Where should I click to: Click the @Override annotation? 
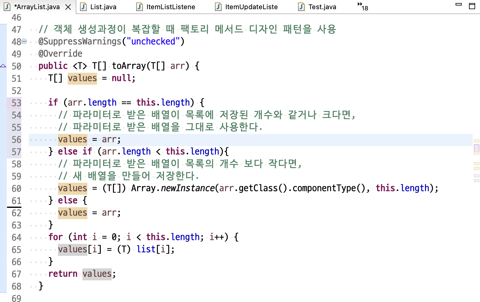[60, 53]
